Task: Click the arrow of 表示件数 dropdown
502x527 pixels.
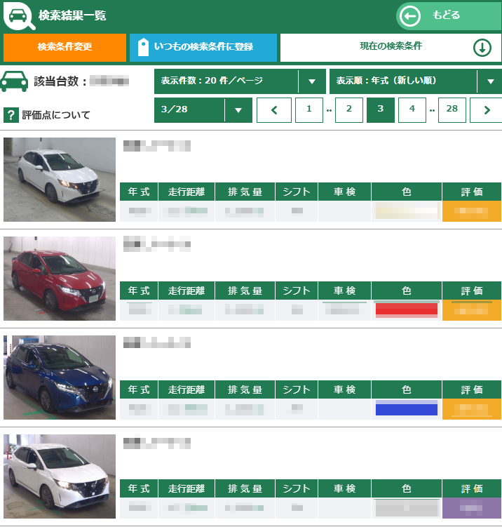Action: tap(312, 81)
